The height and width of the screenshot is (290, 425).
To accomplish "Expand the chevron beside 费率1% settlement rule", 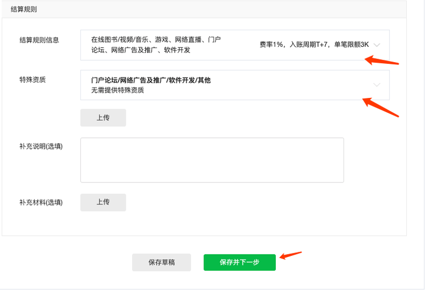I will (x=377, y=44).
